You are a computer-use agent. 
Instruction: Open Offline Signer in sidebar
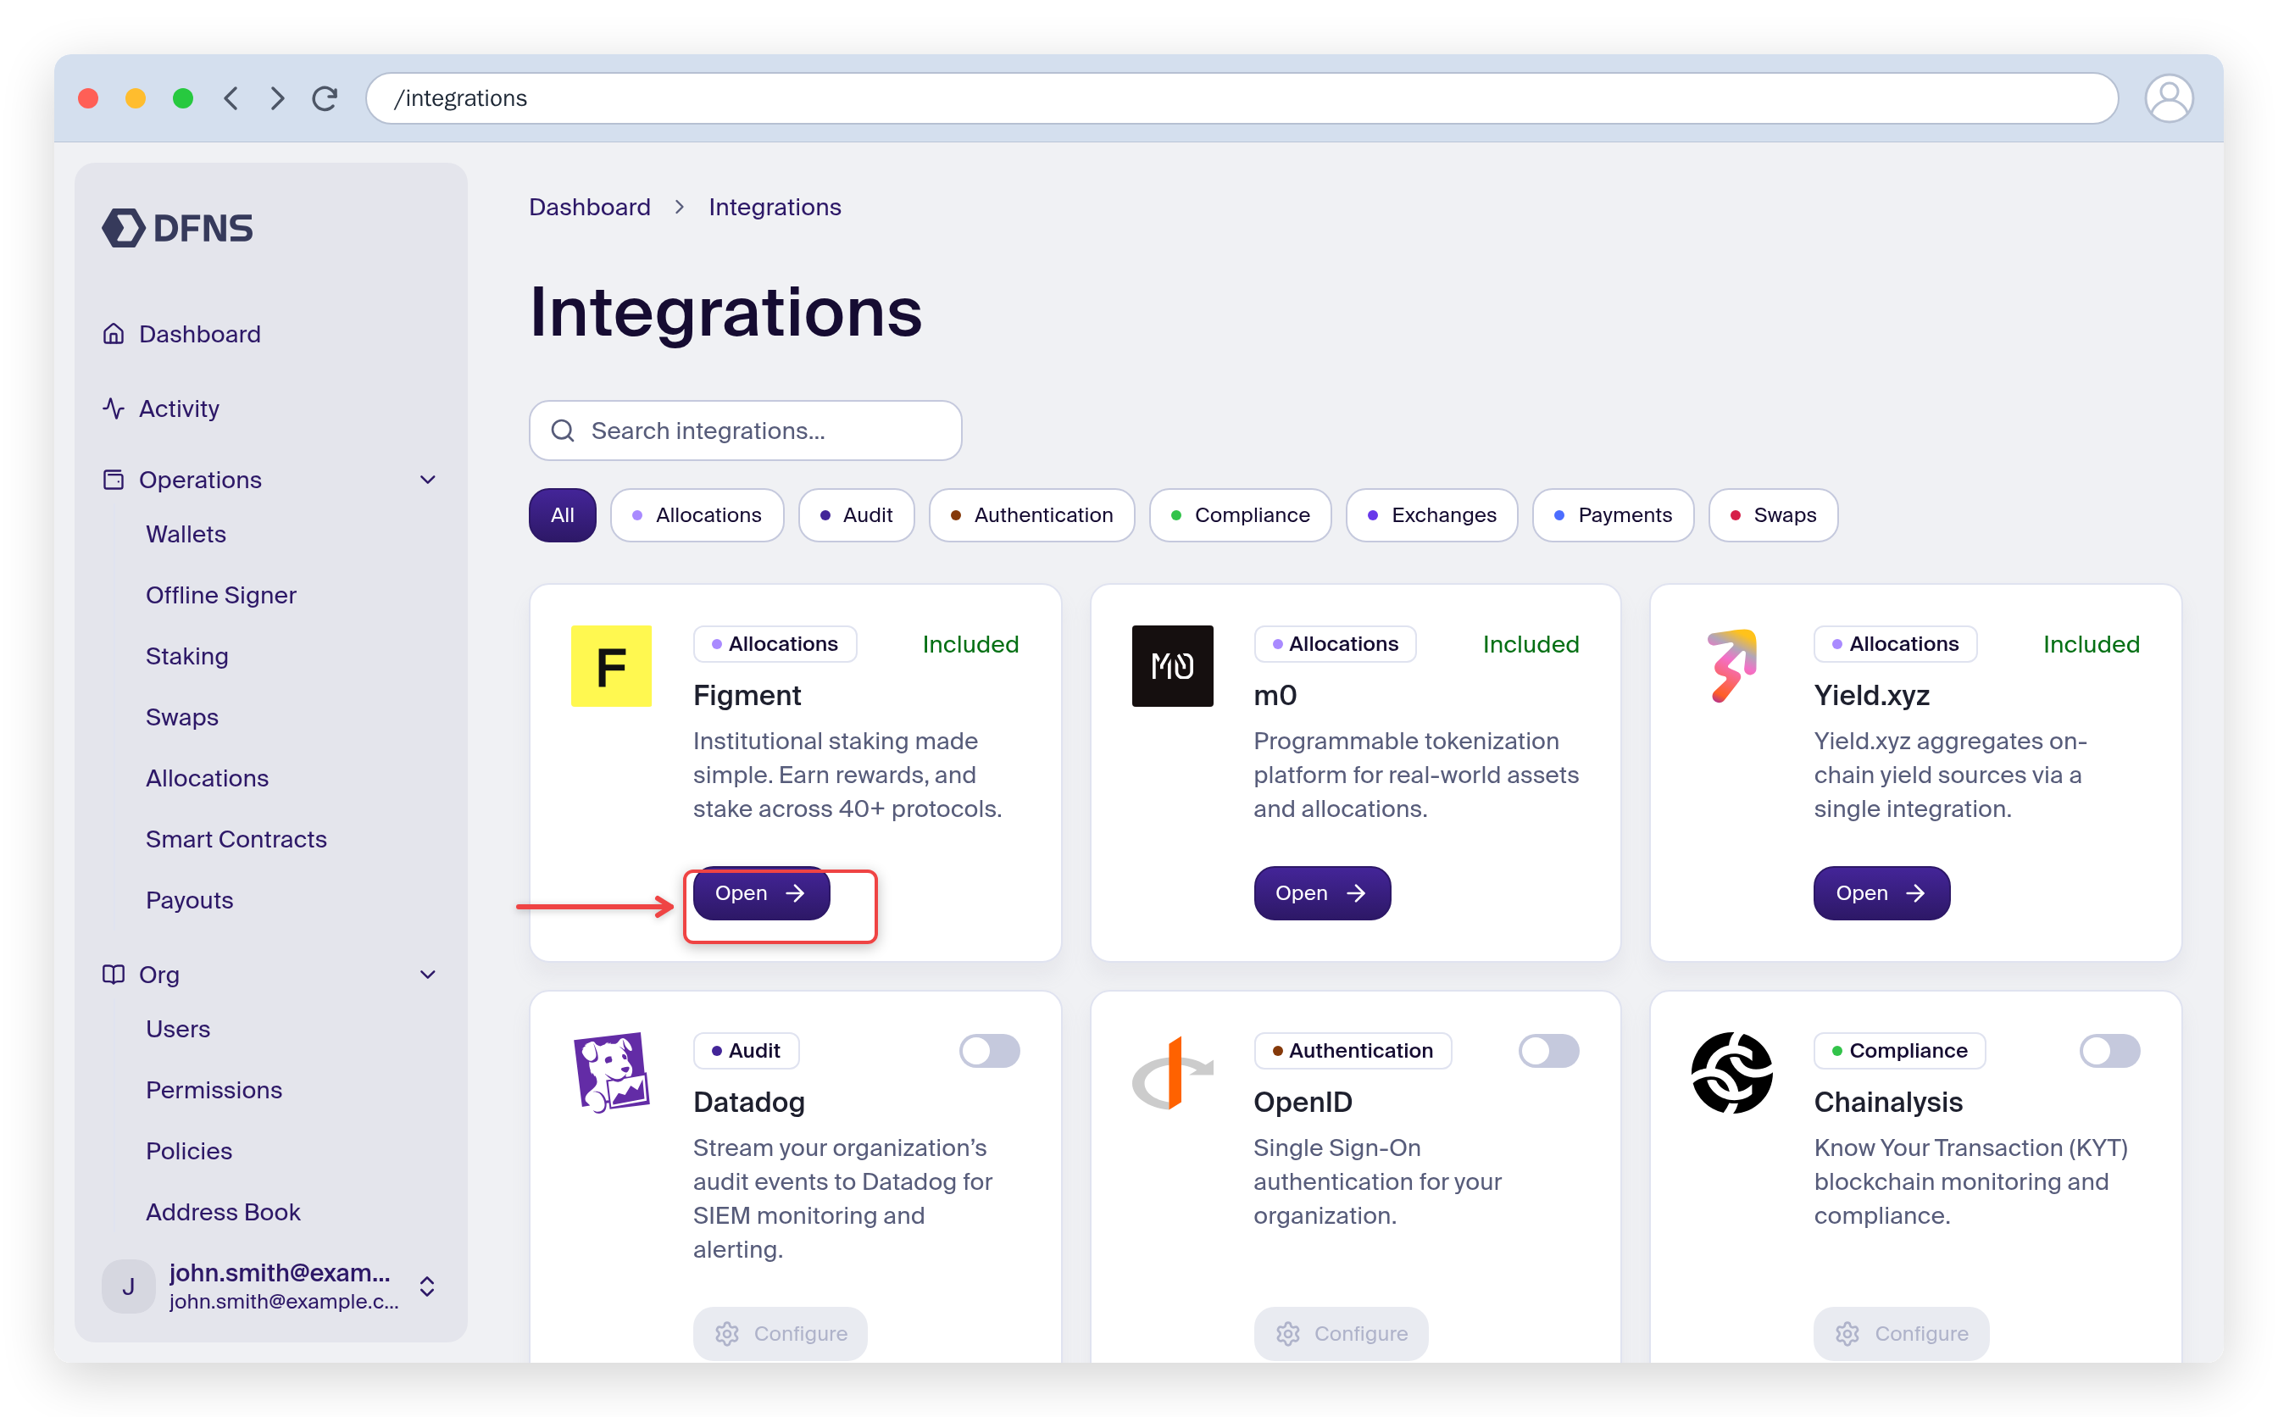[x=220, y=595]
